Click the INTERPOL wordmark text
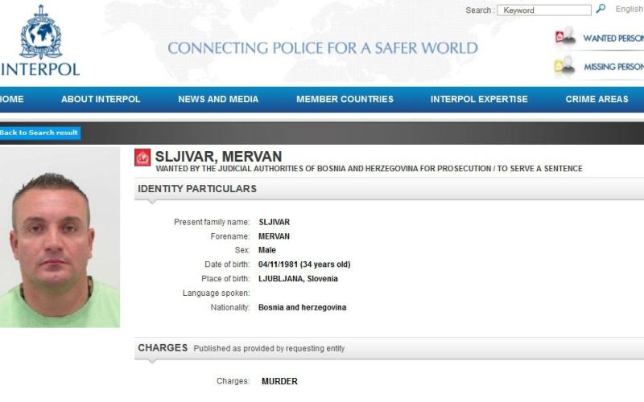The image size is (644, 402). point(40,69)
